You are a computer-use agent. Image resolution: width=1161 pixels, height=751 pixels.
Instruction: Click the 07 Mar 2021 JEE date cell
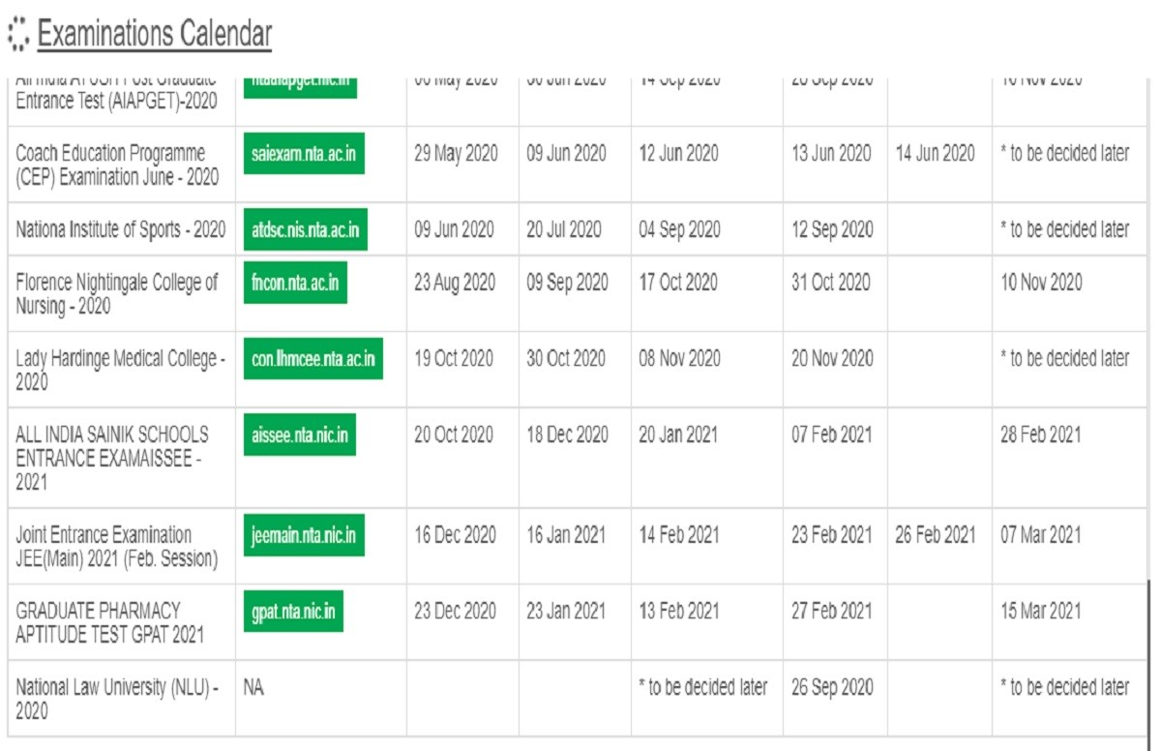point(1041,535)
